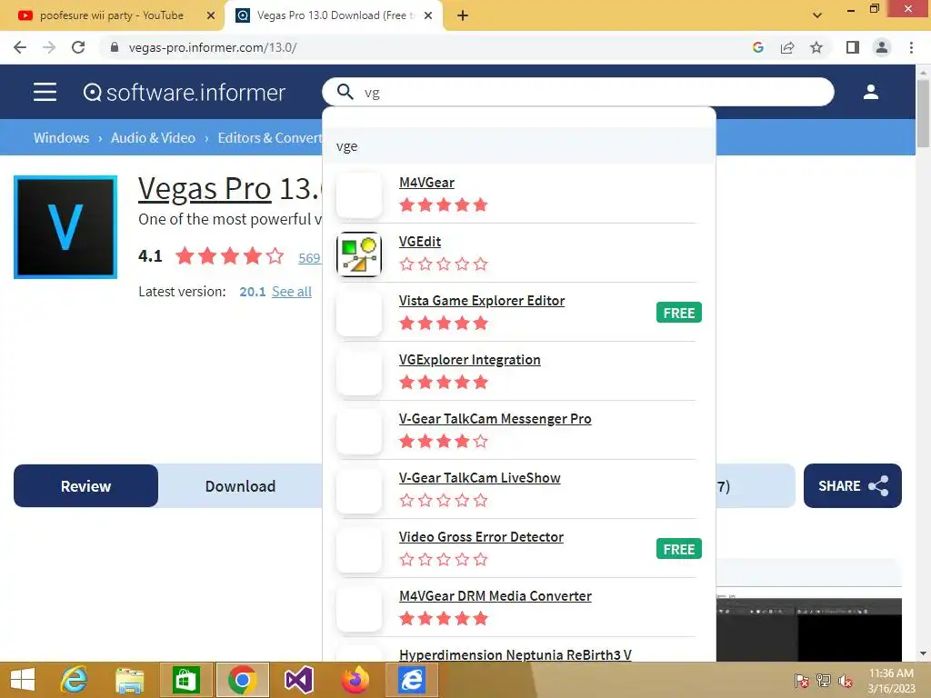Open File Explorer from the taskbar
Image resolution: width=931 pixels, height=698 pixels.
click(129, 680)
